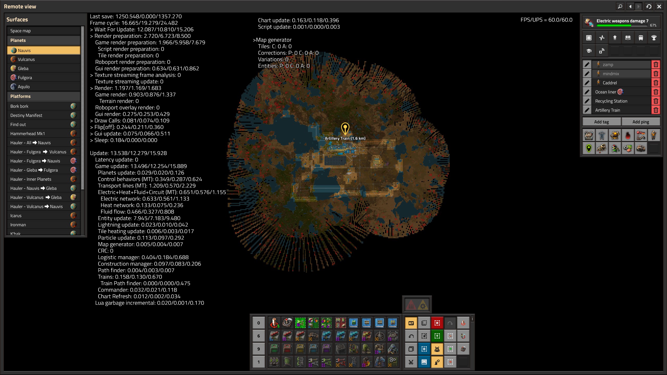Viewport: 667px width, 375px height.
Task: Toggle rail signal states overlay
Action: (615, 148)
